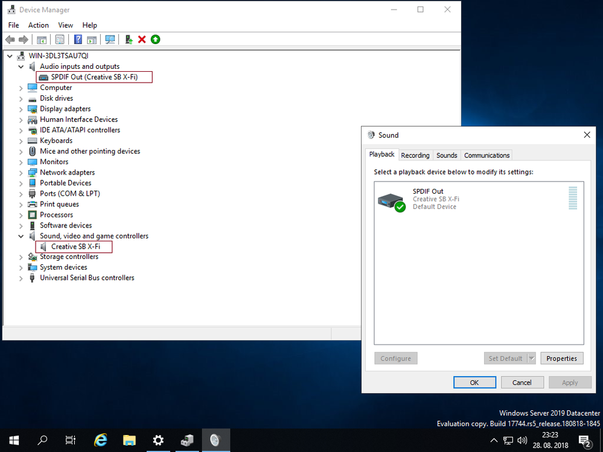Click Cancel in the Sound dialog
The height and width of the screenshot is (452, 603).
(522, 383)
